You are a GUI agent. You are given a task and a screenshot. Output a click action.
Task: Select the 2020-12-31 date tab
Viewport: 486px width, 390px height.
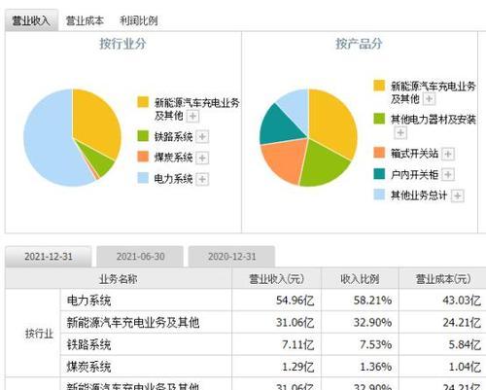coord(231,257)
